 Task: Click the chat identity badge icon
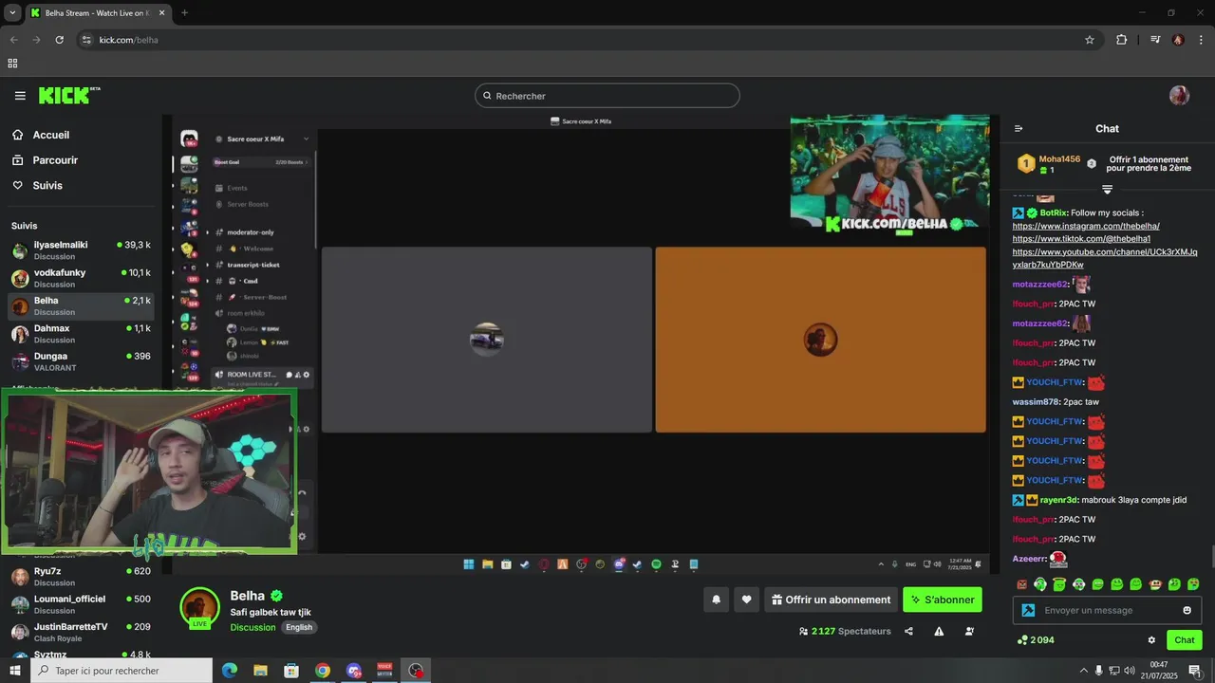[x=1028, y=610]
